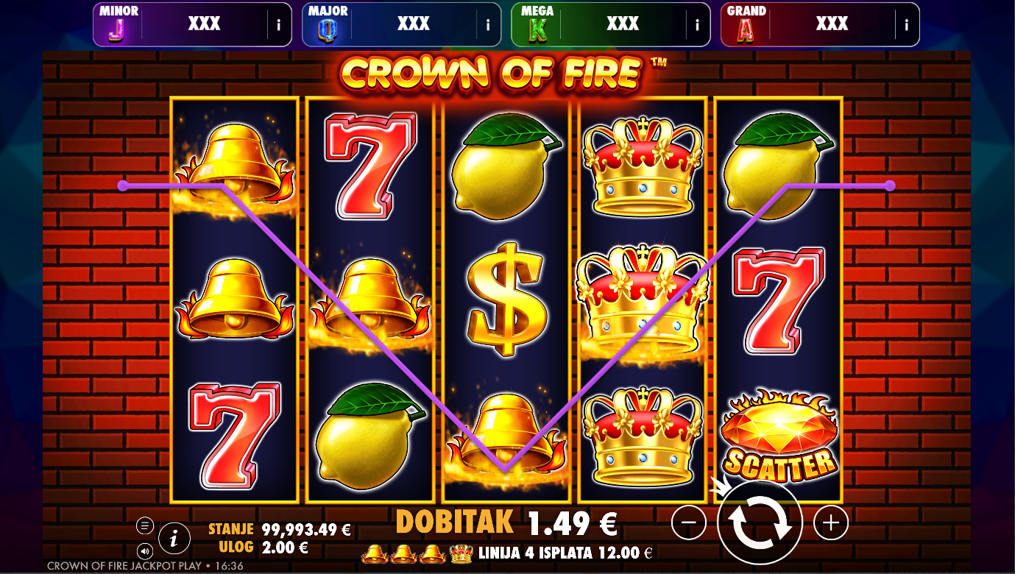Show Mega jackpot info
1015x574 pixels.
click(x=697, y=24)
